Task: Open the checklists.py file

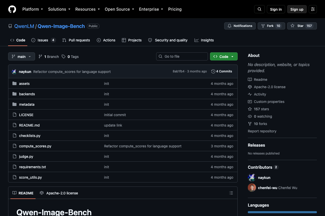Action: point(30,136)
